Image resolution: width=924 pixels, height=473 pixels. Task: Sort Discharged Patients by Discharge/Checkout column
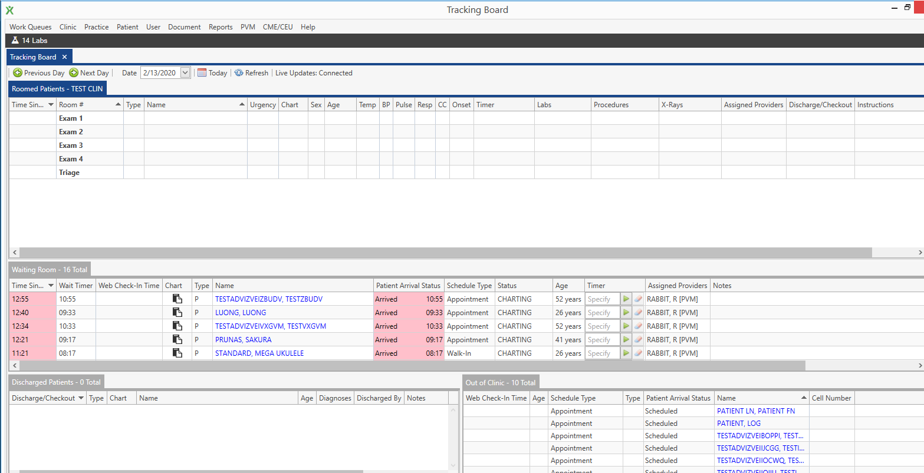tap(48, 398)
